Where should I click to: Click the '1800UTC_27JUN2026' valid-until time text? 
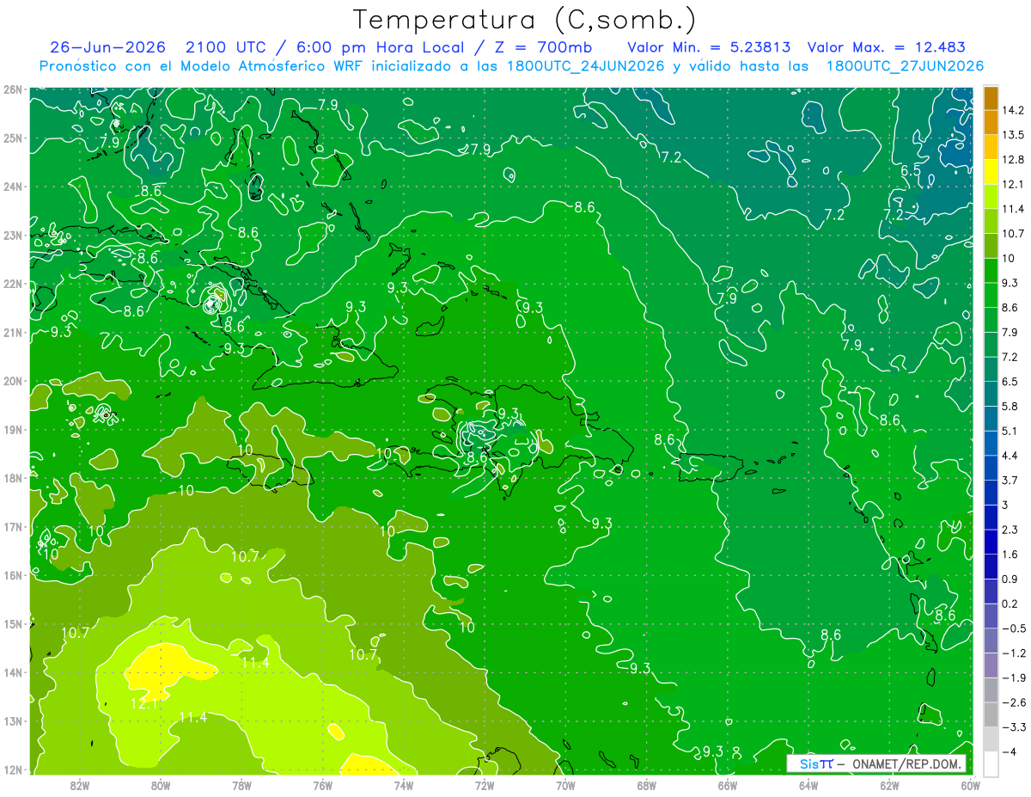point(905,66)
